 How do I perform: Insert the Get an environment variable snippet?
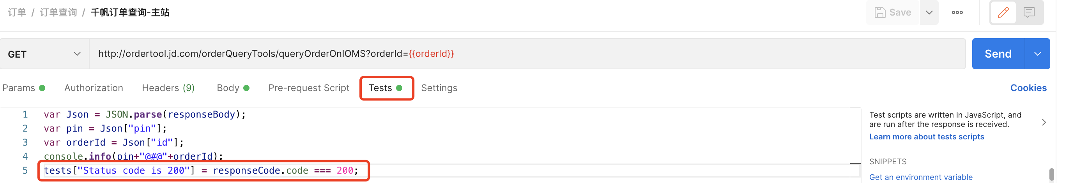(x=921, y=177)
